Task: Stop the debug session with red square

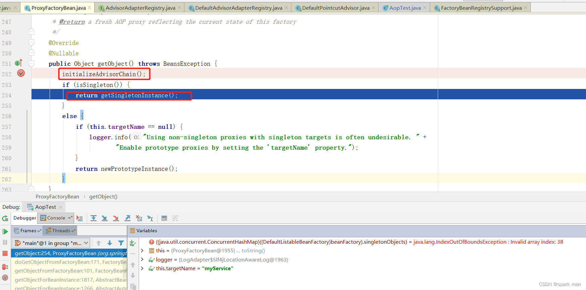Action: pyautogui.click(x=5, y=253)
